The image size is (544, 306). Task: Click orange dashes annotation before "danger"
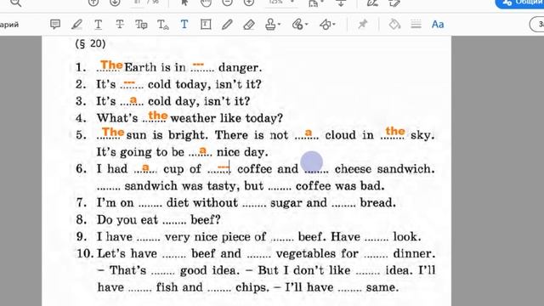[198, 64]
